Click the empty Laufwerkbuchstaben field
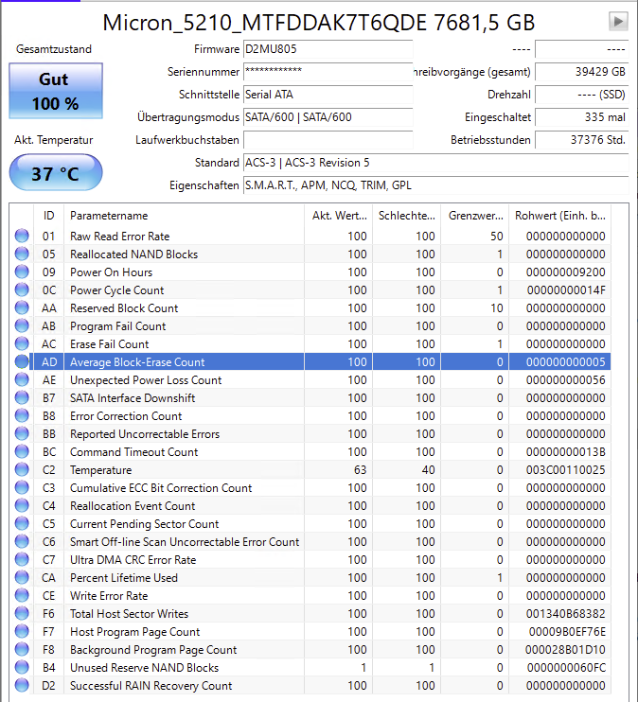The image size is (638, 702). 328,140
